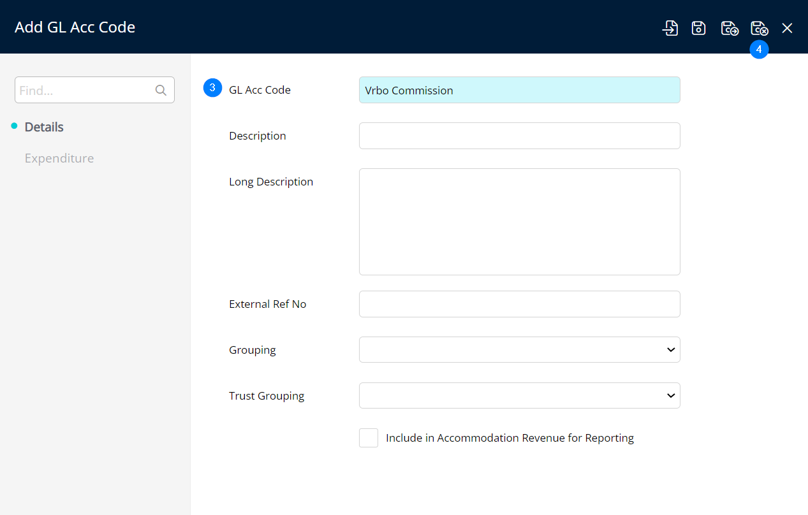Open the Grouping dropdown

coord(519,350)
